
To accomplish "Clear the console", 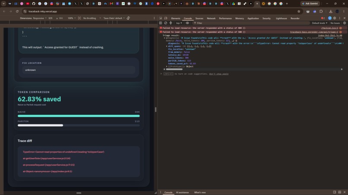I will coord(165,23).
